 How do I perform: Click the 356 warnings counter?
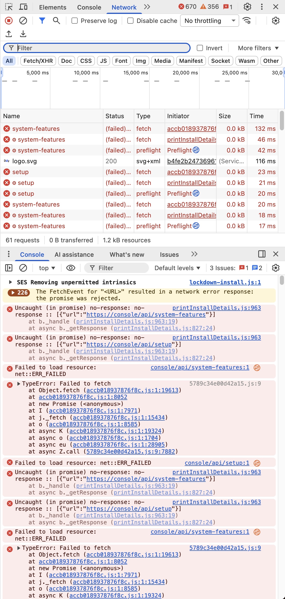pos(210,7)
